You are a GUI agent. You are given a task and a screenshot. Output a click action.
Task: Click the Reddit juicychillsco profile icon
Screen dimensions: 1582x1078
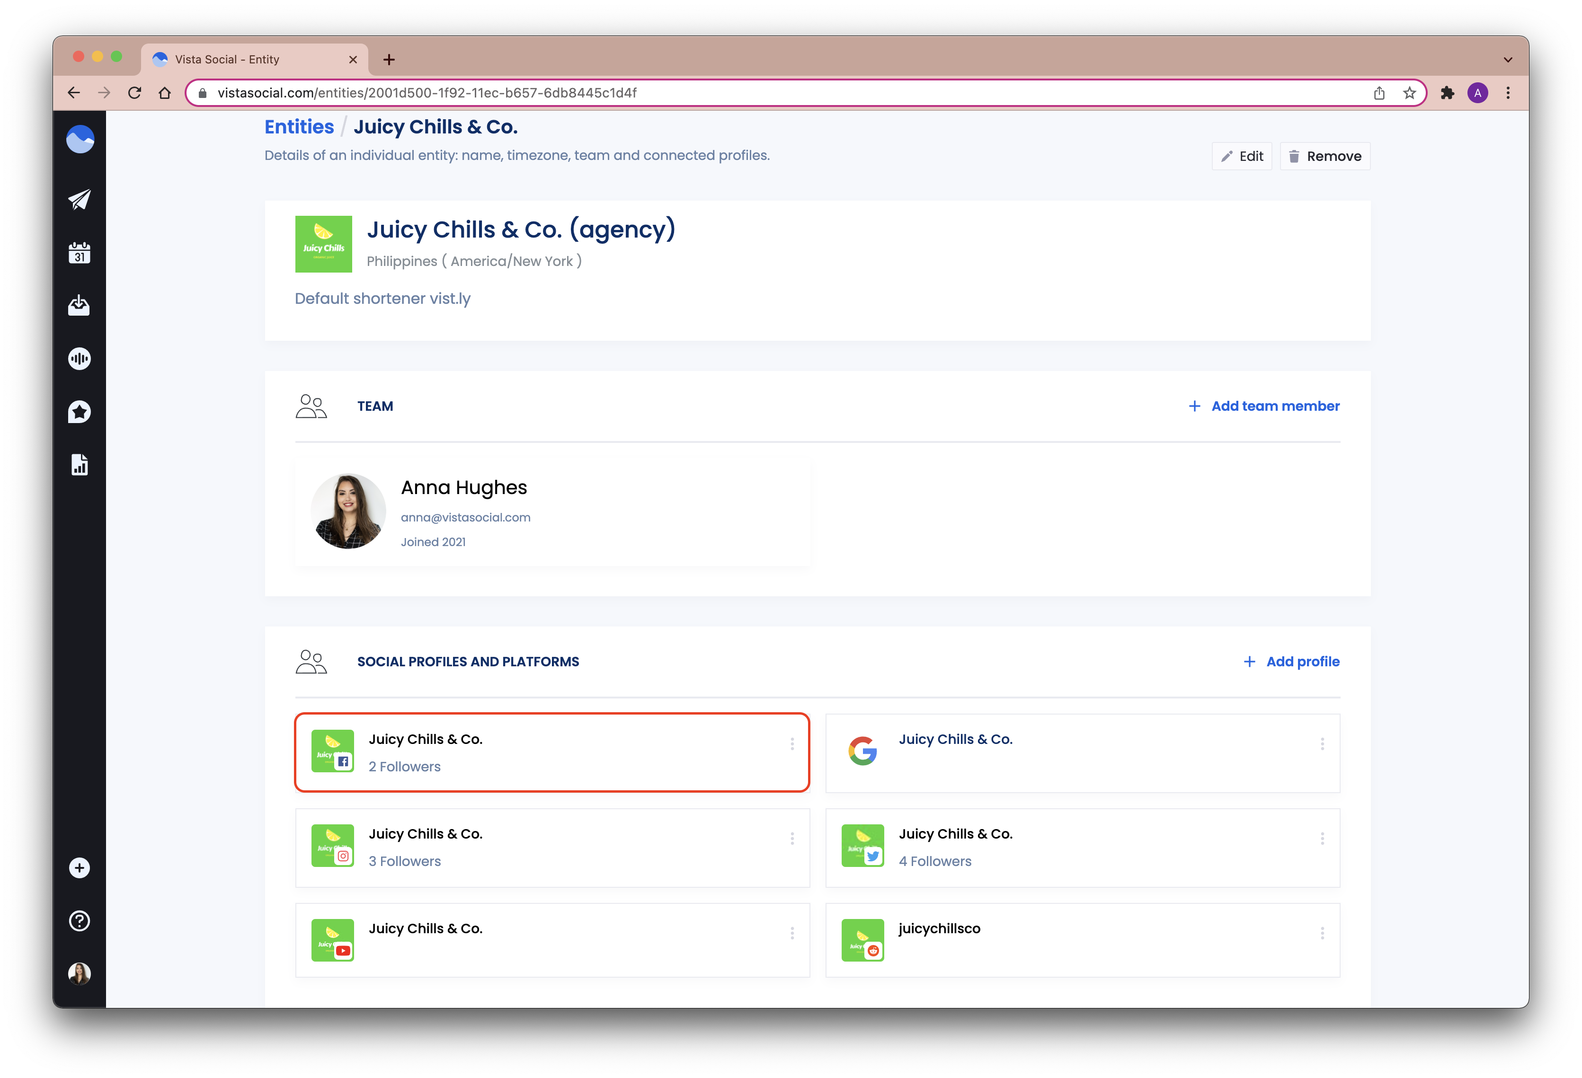coord(862,940)
